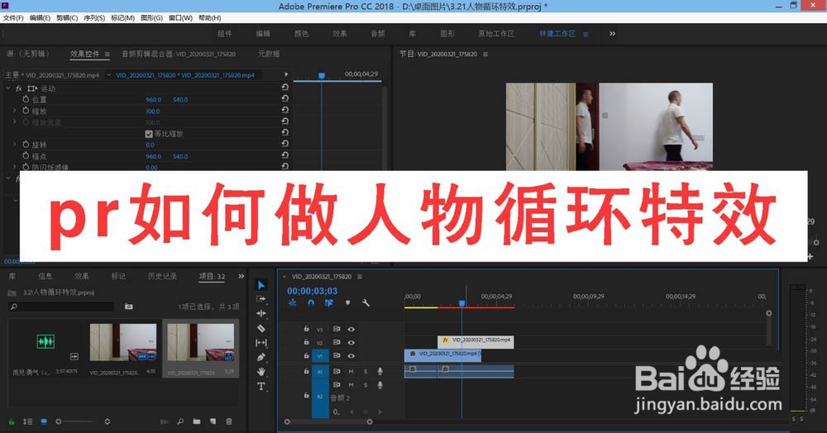The height and width of the screenshot is (433, 827).
Task: Reset the 缩放 parameter
Action: [x=284, y=110]
